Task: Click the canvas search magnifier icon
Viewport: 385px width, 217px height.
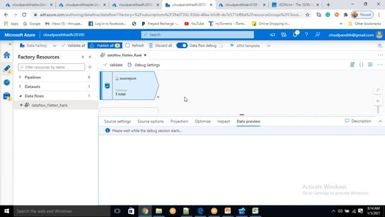Action: (378, 90)
